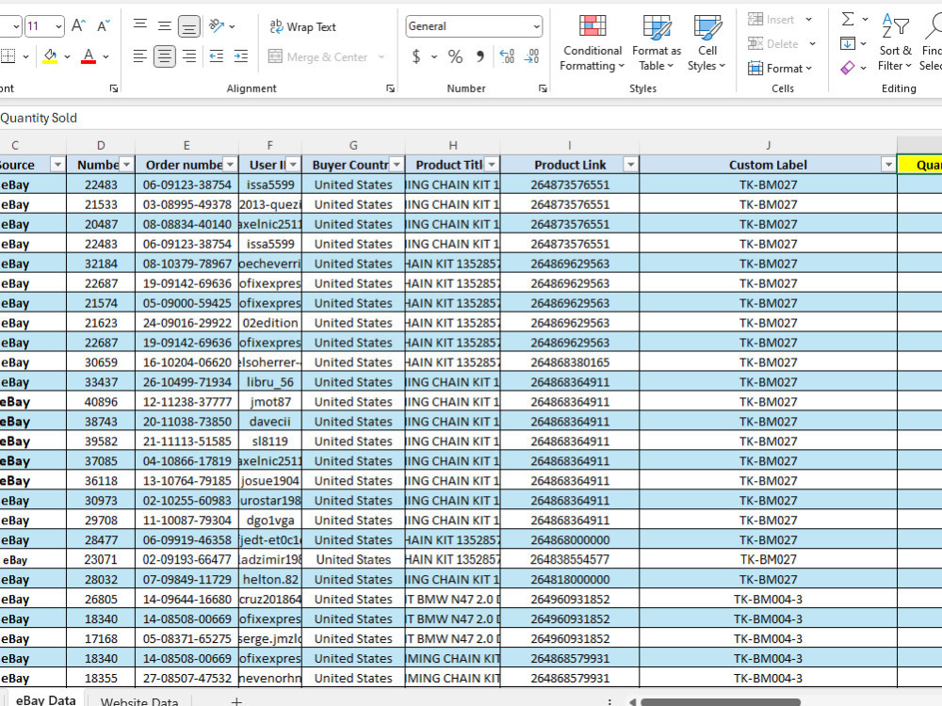This screenshot has width=942, height=706.
Task: Click formula bar showing Quantity Sold
Action: pos(471,118)
